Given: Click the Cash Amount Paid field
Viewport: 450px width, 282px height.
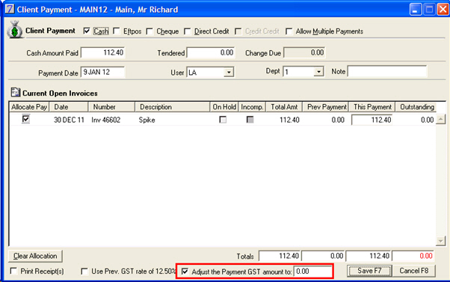Looking at the screenshot, I should 102,52.
